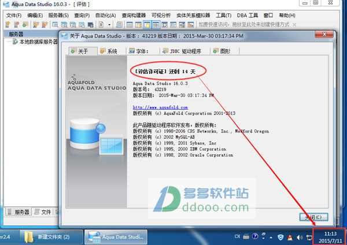
Task: Click the CH language indicator in tray
Action: pyautogui.click(x=237, y=236)
